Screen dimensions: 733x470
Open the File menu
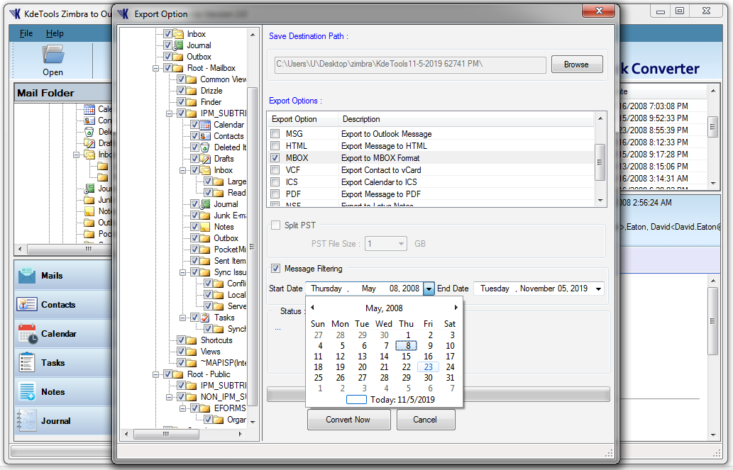pos(26,33)
